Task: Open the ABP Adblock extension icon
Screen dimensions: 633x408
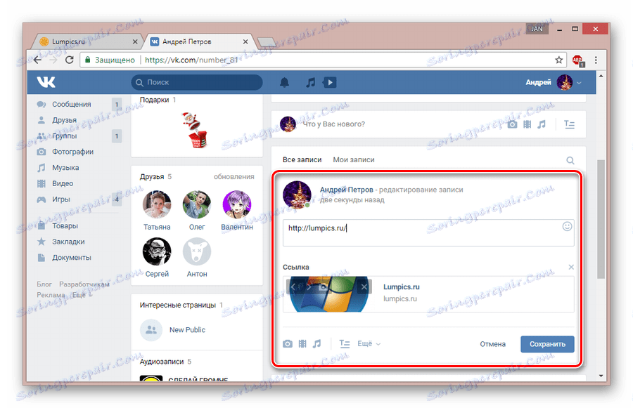Action: tap(577, 60)
